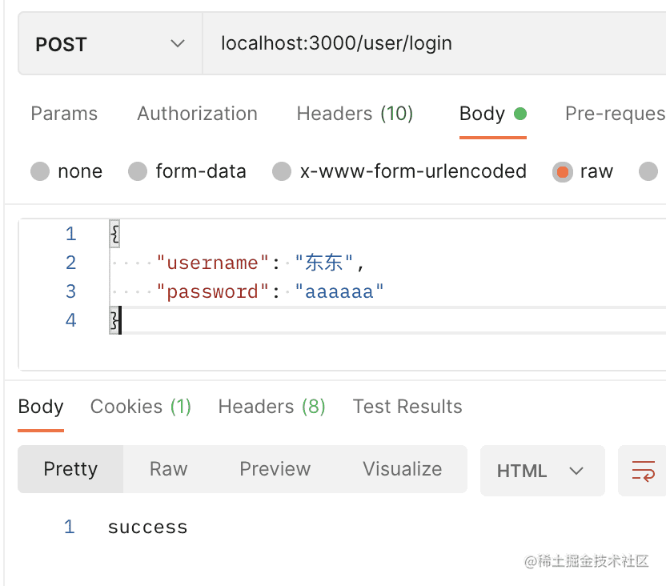Select x-www-form-urlencoded body type
666x586 pixels.
[282, 171]
